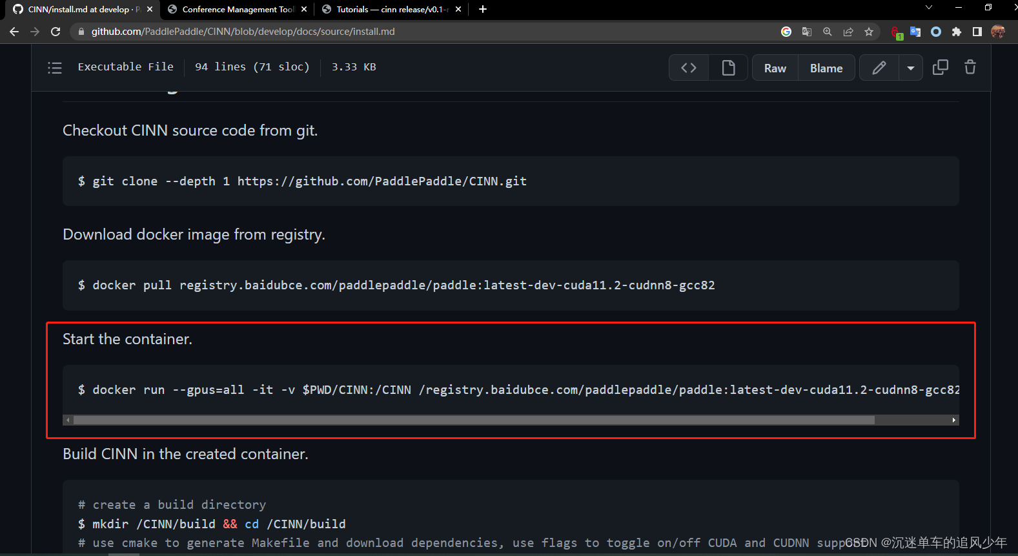
Task: Click the Google icon in the address bar
Action: click(x=786, y=32)
